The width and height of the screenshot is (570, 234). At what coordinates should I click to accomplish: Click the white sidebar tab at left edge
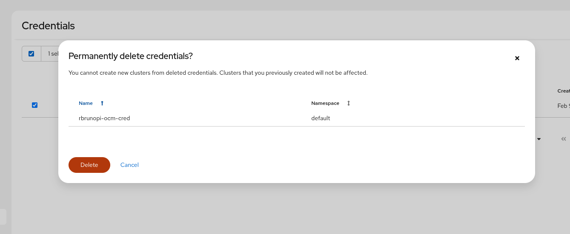tap(3, 217)
